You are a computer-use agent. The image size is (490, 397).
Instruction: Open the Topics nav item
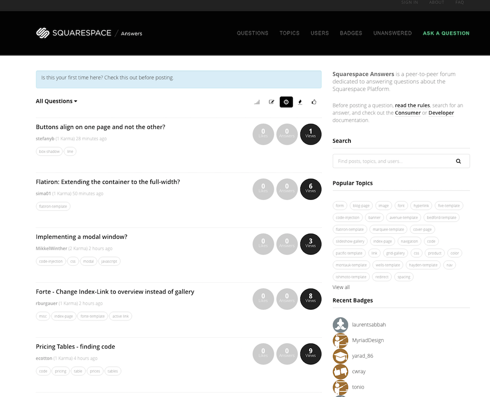(290, 33)
